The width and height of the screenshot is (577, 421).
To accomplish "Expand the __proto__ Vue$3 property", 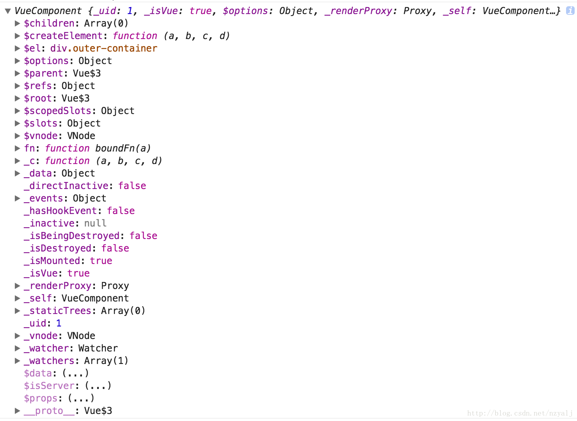I will pos(17,411).
